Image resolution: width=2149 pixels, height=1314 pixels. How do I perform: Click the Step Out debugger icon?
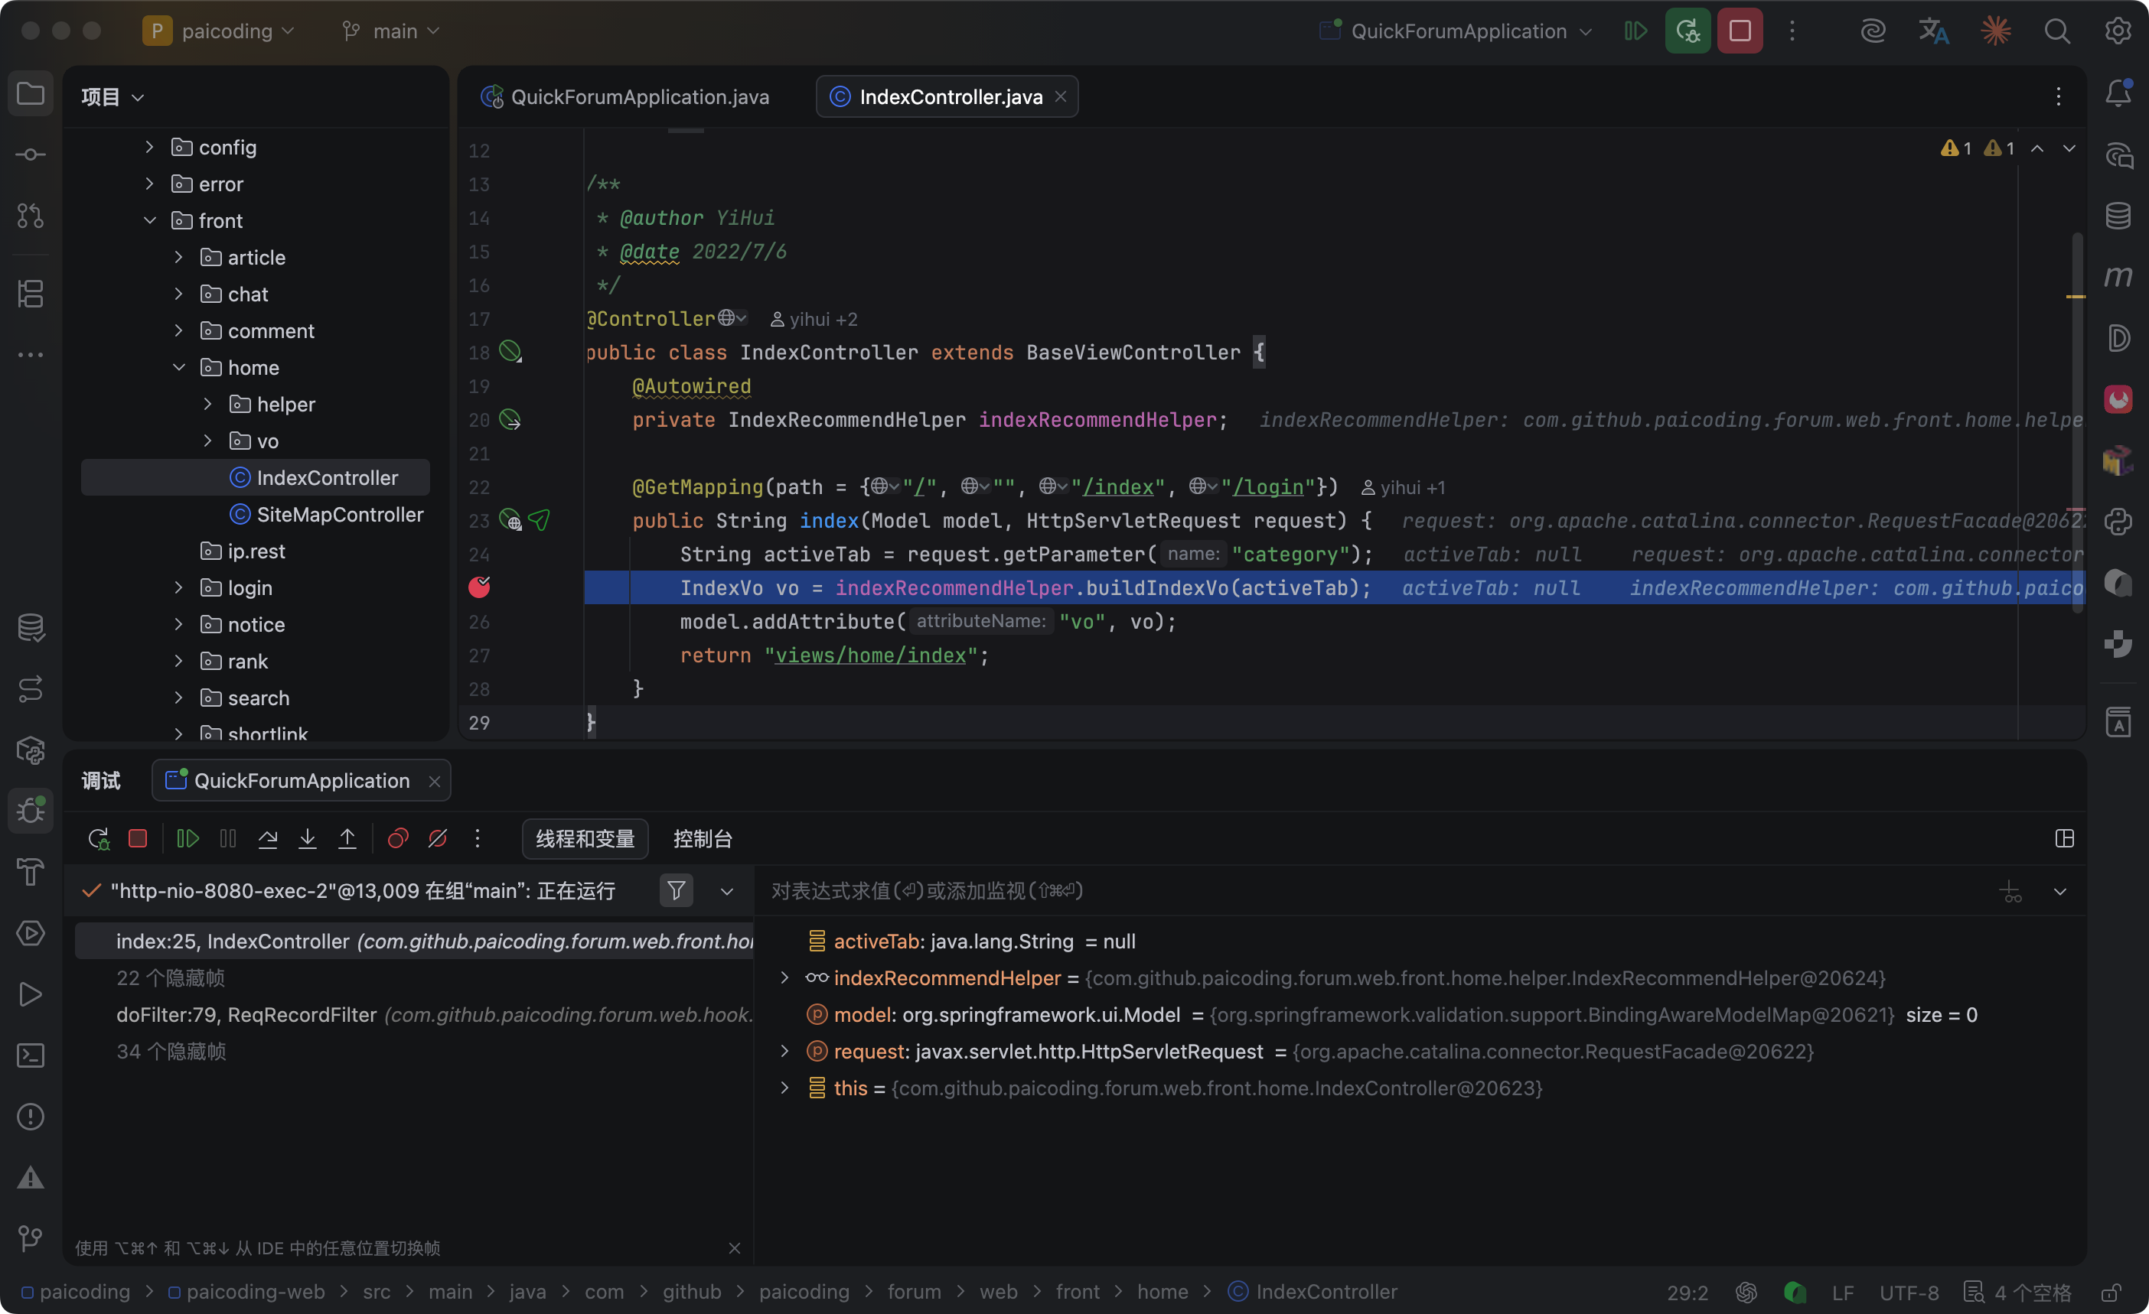pyautogui.click(x=347, y=838)
